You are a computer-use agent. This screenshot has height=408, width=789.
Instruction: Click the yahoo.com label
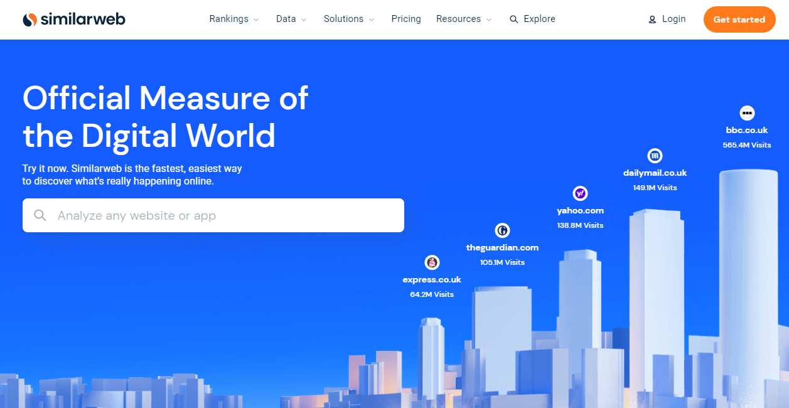click(x=580, y=211)
